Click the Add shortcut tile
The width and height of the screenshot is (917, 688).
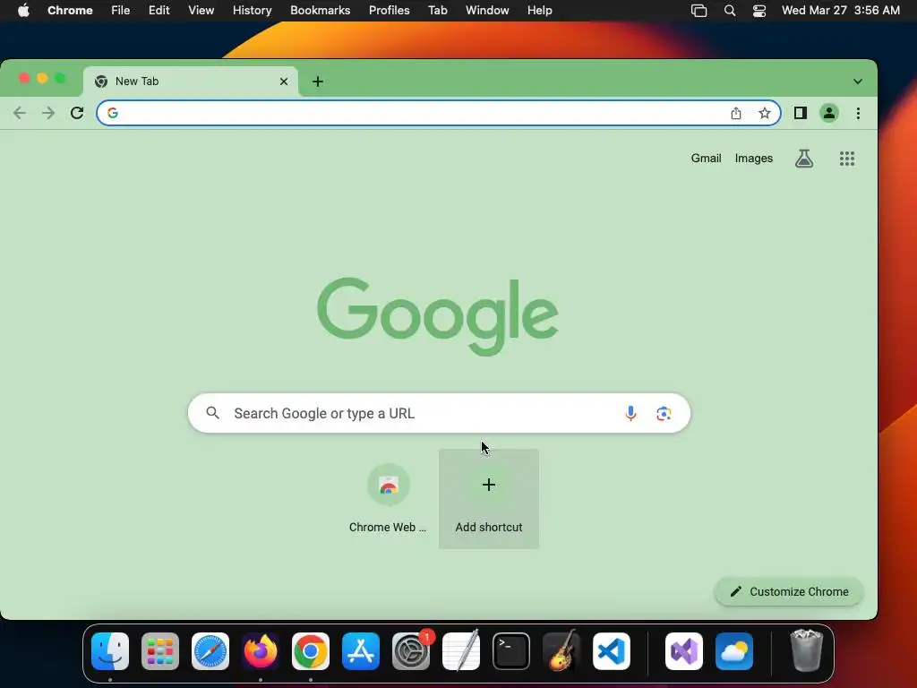click(489, 498)
